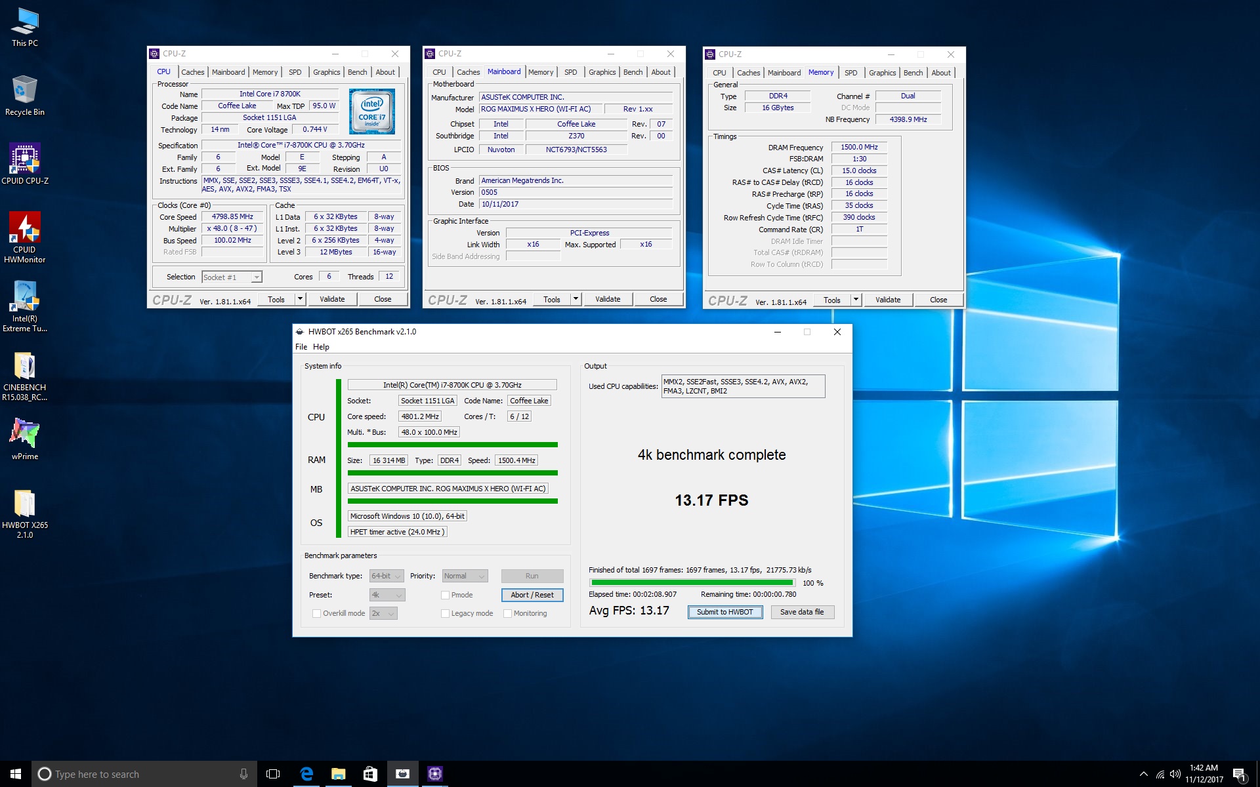The height and width of the screenshot is (787, 1260).
Task: Click the green bar below CPU info
Action: [x=453, y=445]
